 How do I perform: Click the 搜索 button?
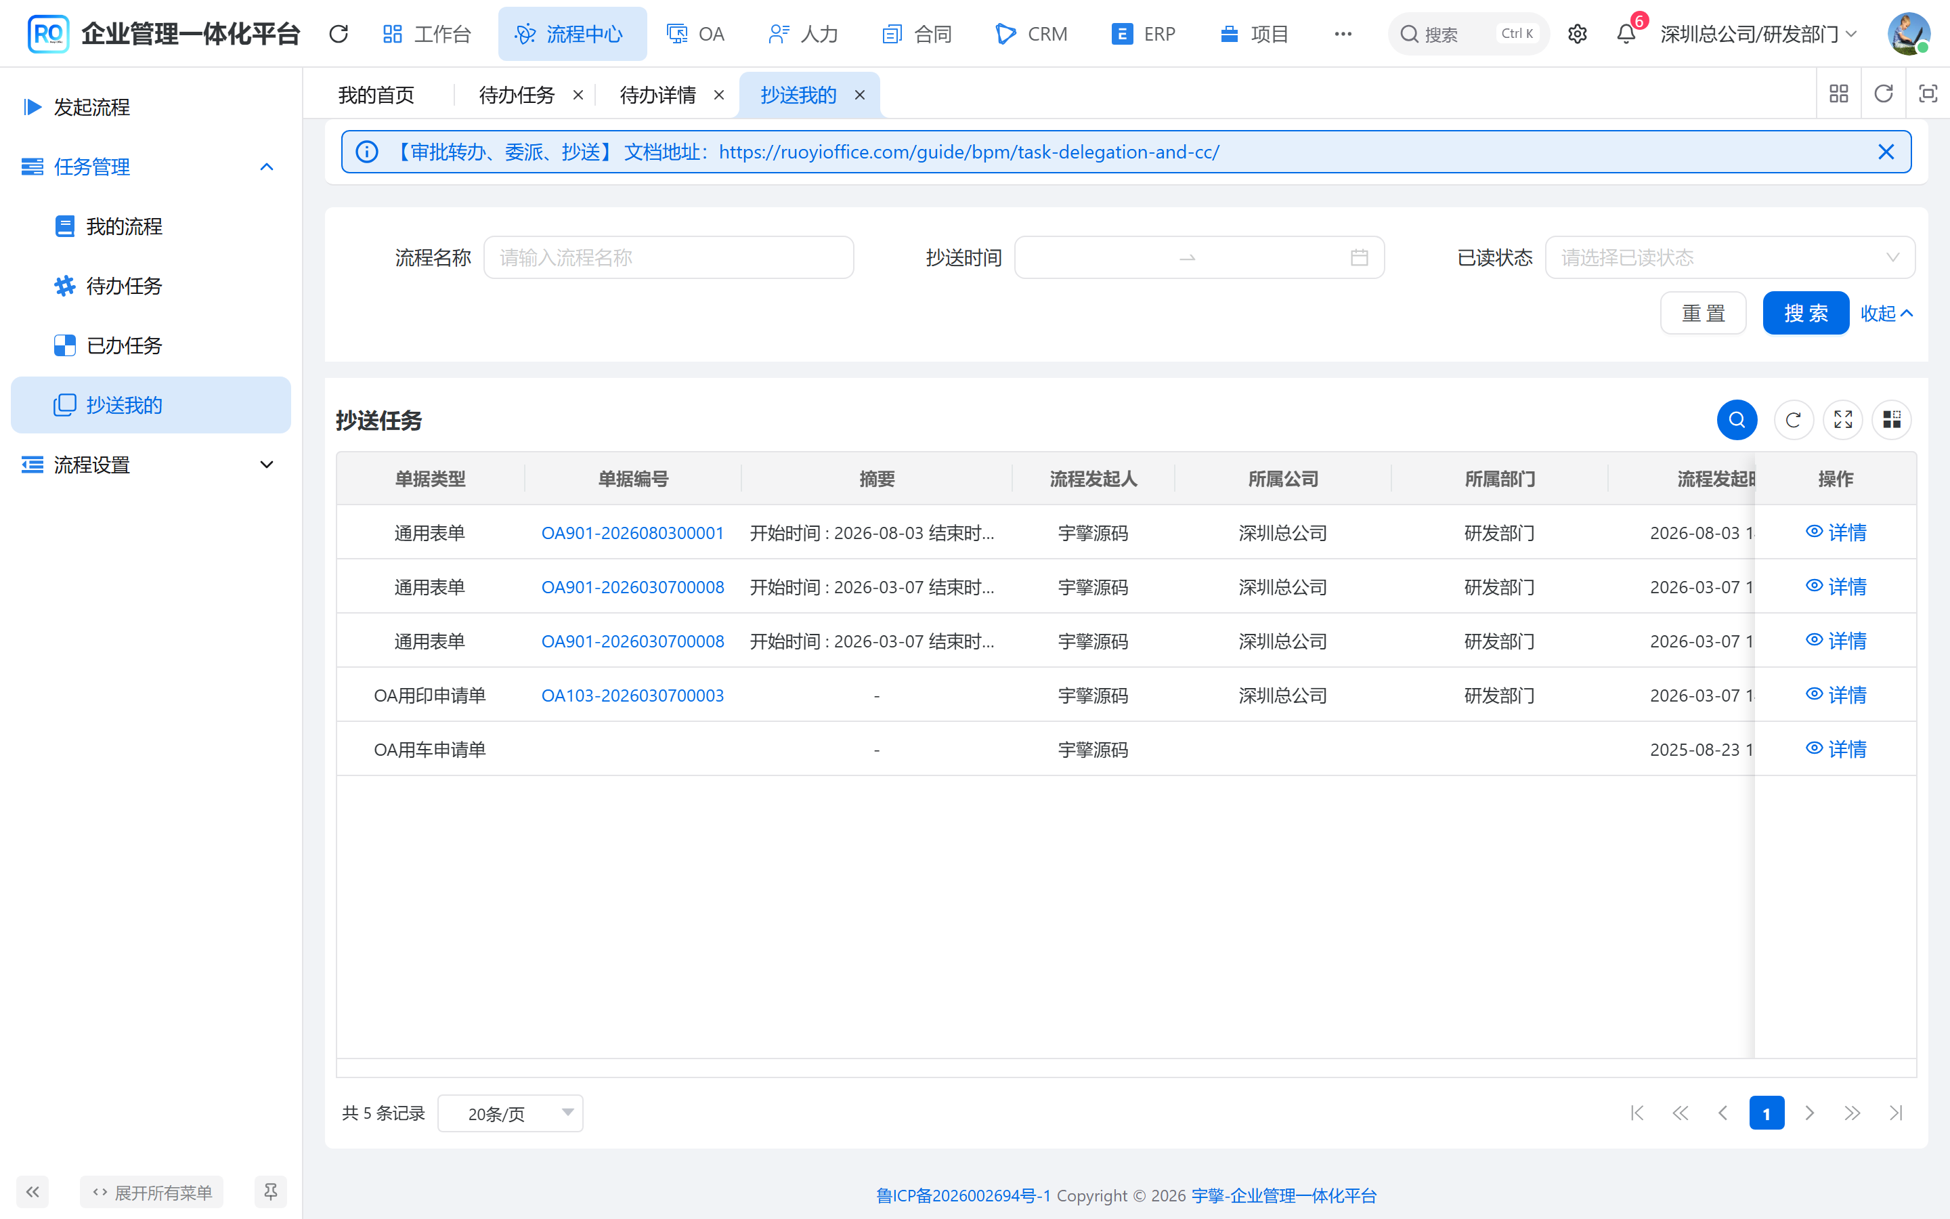(x=1805, y=313)
